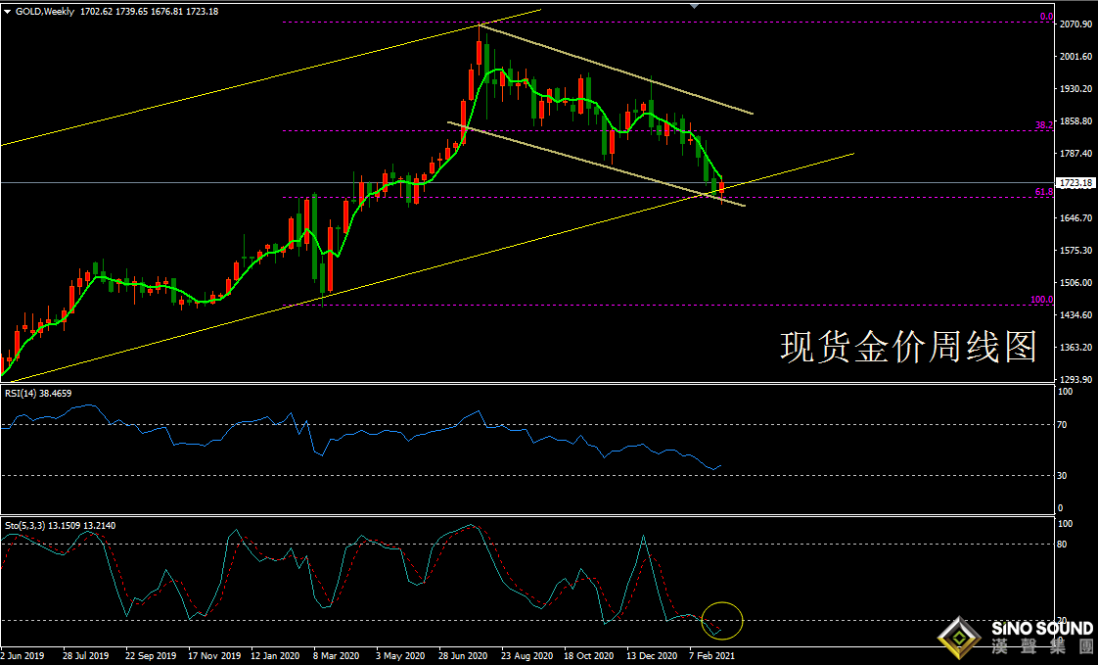Click the 0.0 Fibonacci level label
The image size is (1098, 665).
pyautogui.click(x=1045, y=18)
